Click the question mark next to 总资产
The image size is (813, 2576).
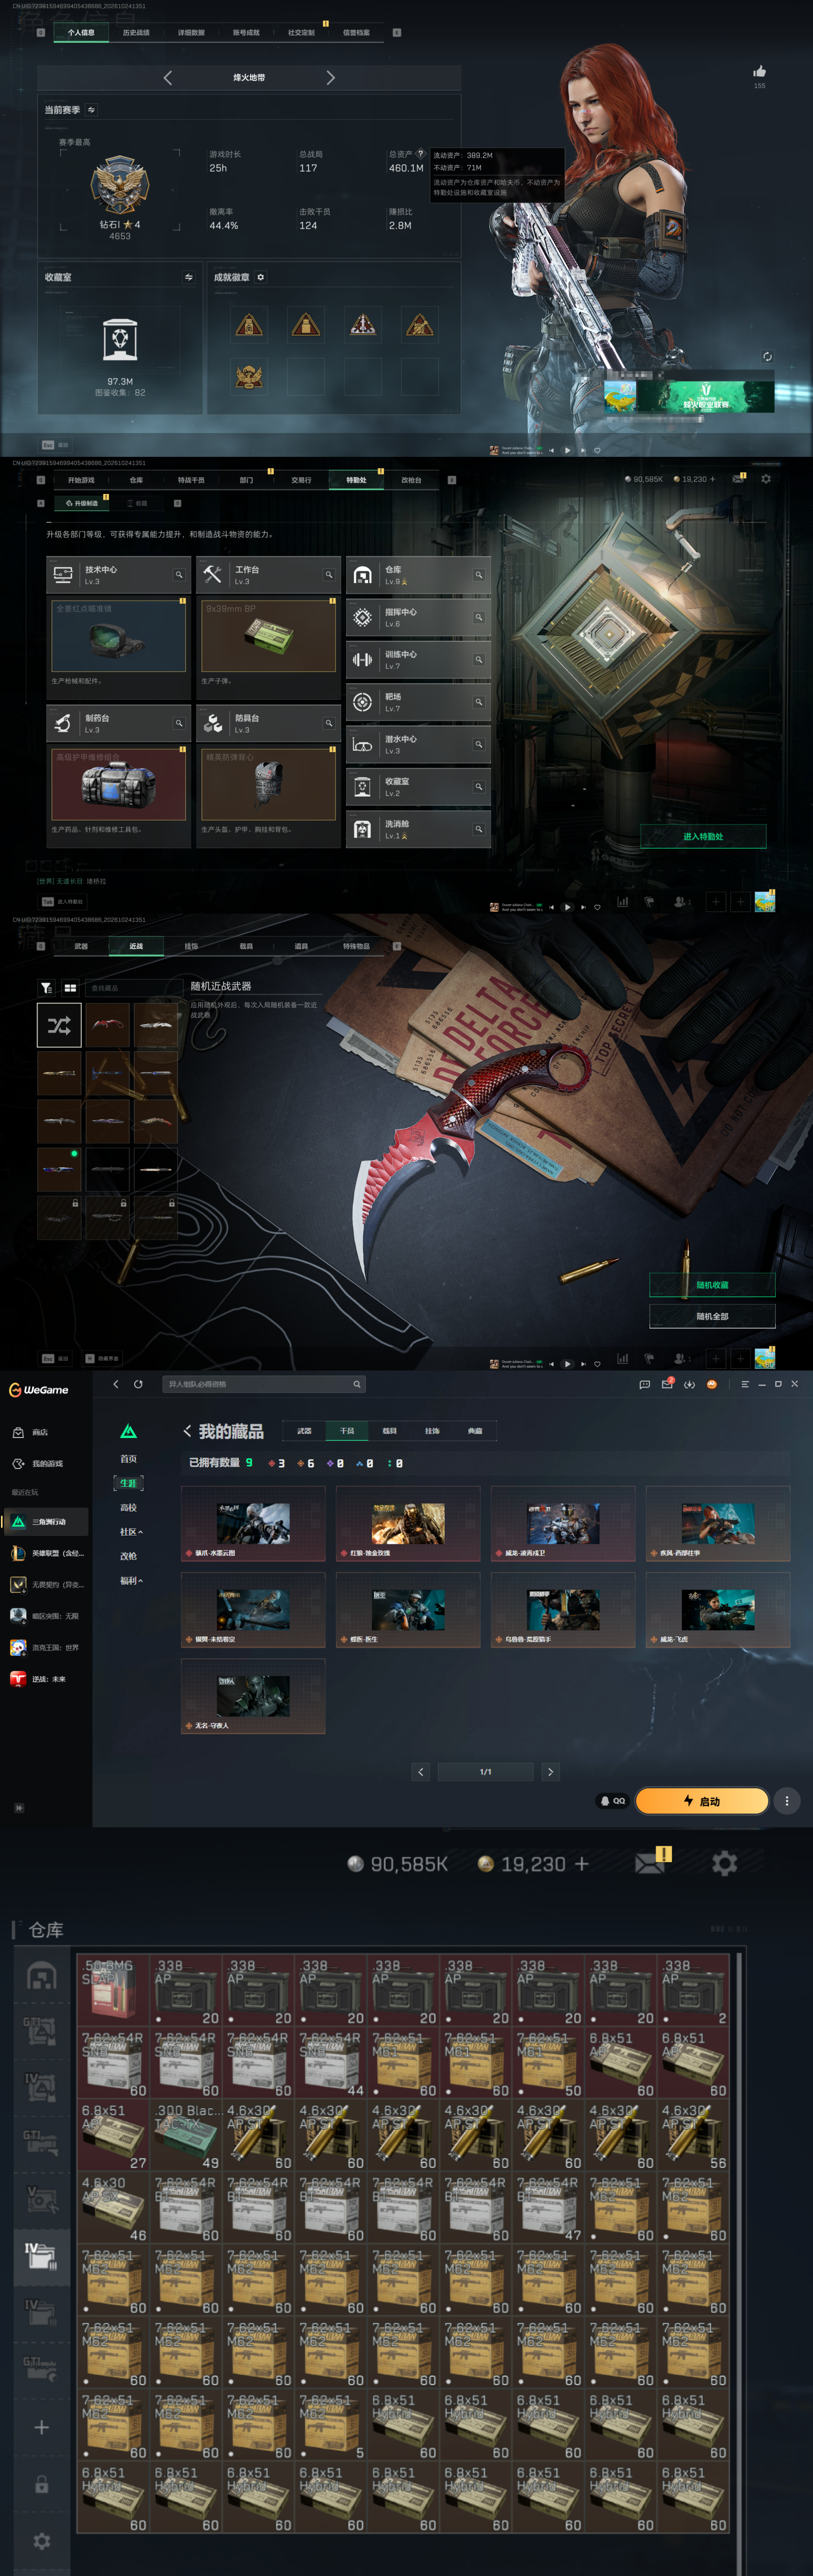pos(420,154)
